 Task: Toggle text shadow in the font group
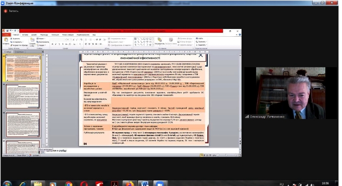click(x=63, y=44)
